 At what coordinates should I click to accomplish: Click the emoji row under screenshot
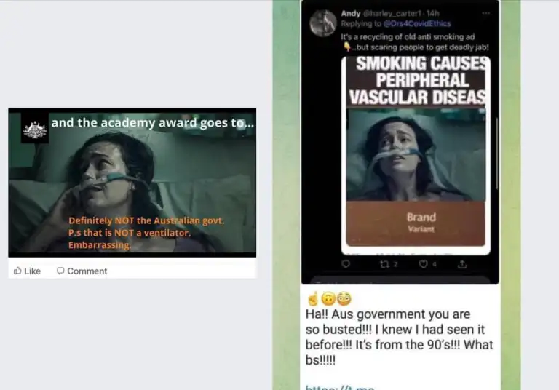[329, 299]
